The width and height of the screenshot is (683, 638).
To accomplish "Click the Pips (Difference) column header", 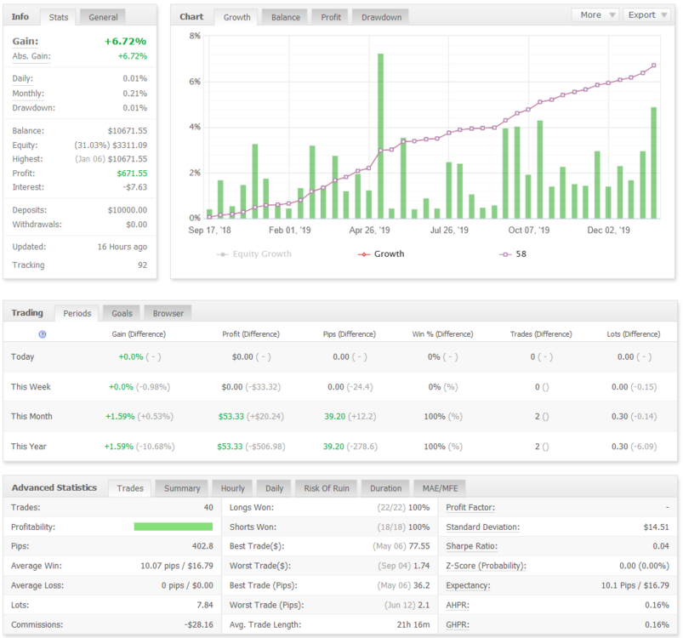I will click(350, 334).
